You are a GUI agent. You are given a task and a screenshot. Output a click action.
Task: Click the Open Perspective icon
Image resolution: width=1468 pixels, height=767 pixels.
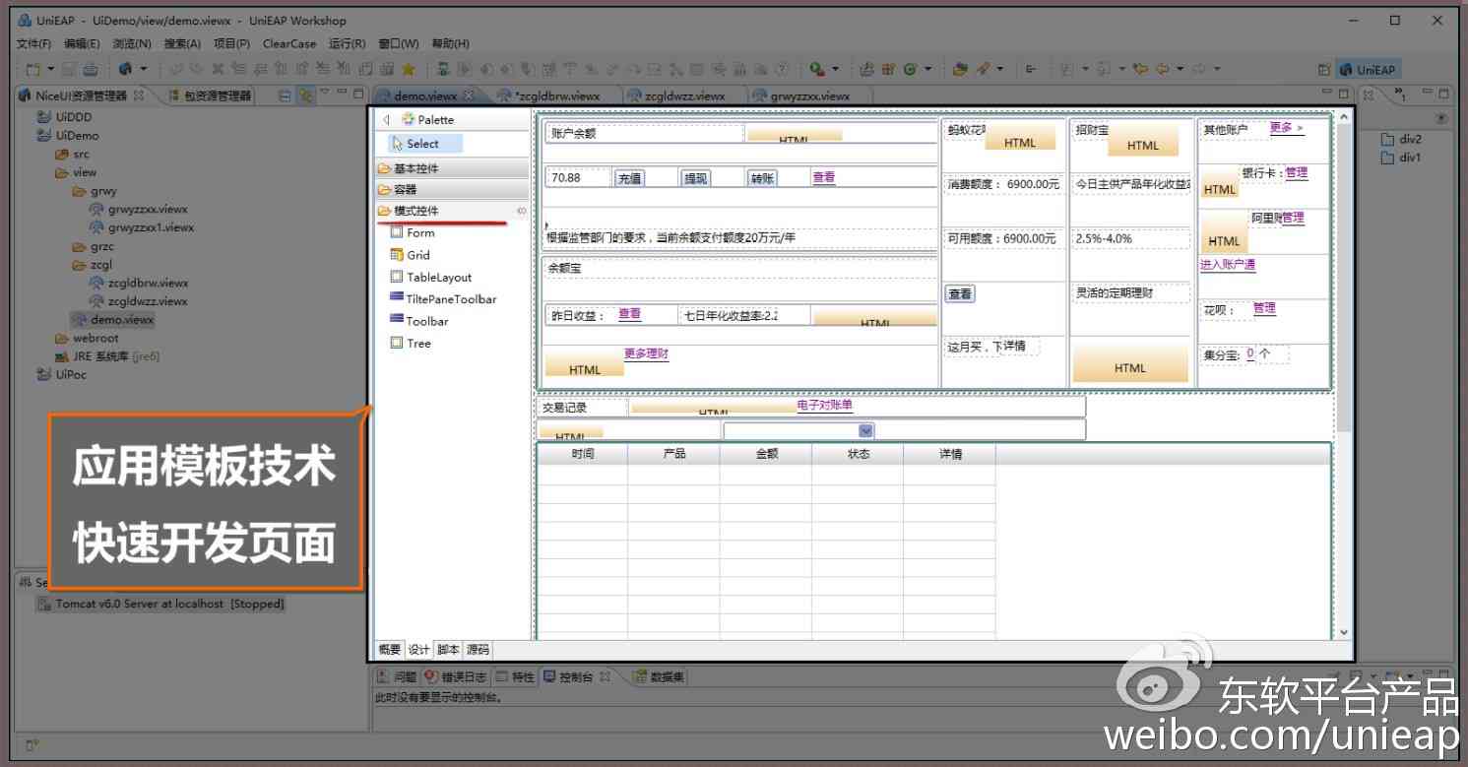(x=1325, y=70)
